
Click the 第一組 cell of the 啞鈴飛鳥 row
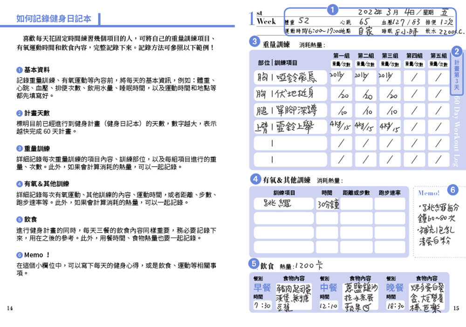(x=341, y=77)
